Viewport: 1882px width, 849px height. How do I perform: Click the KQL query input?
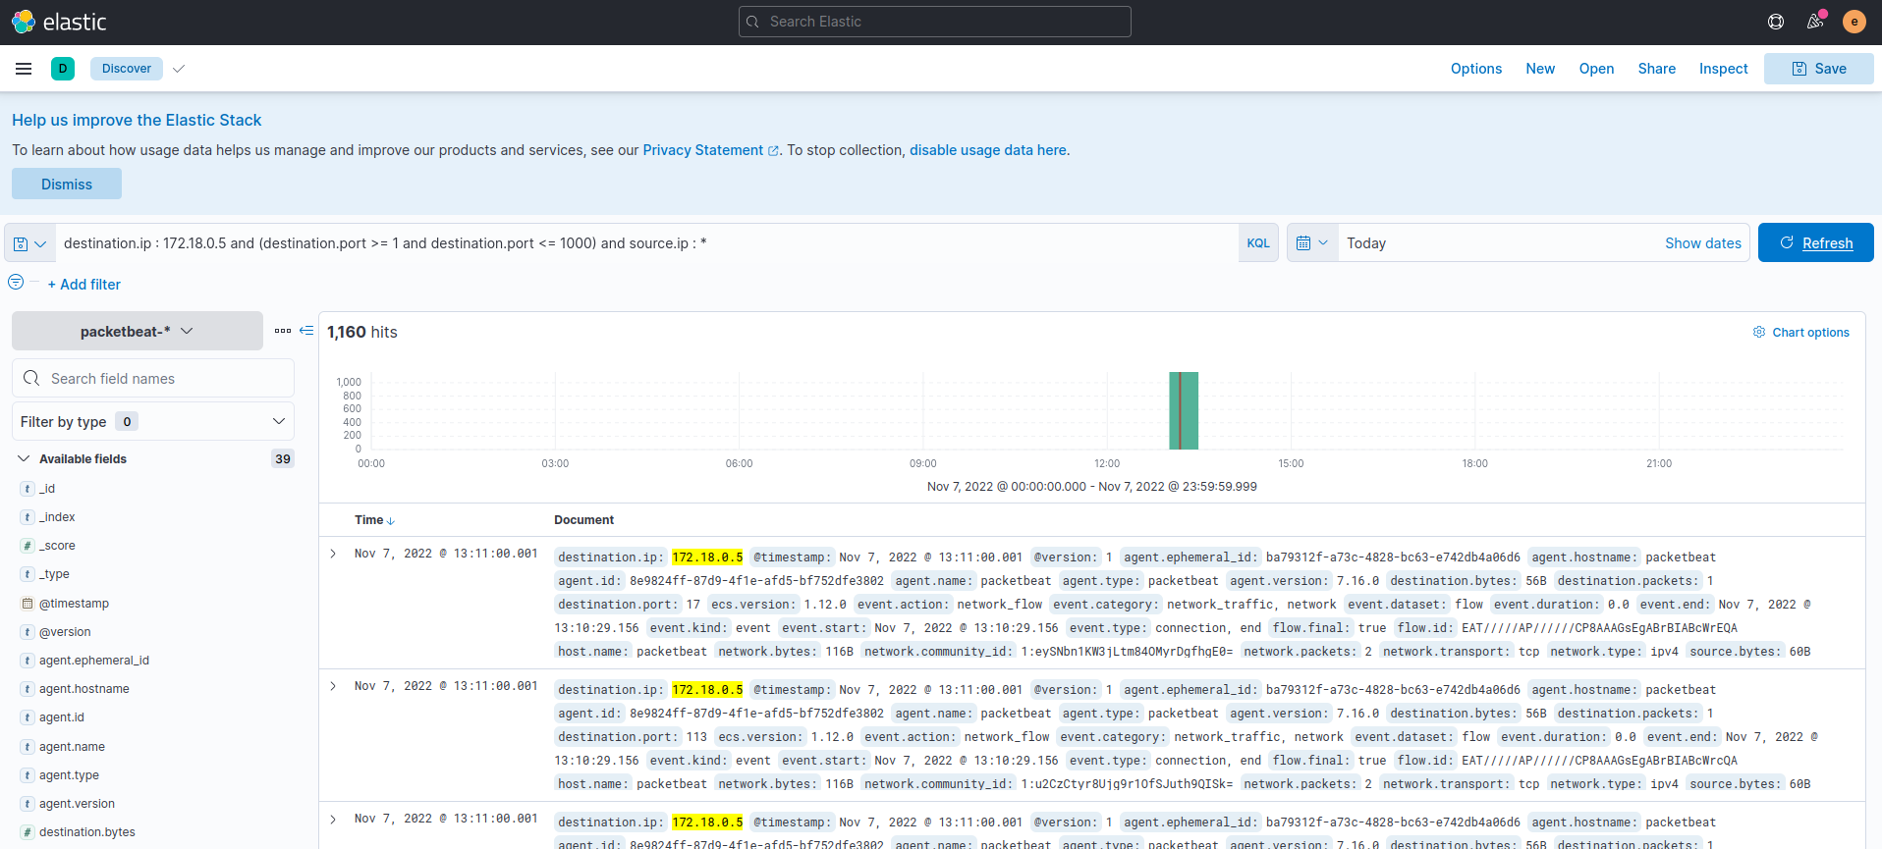[x=646, y=243]
